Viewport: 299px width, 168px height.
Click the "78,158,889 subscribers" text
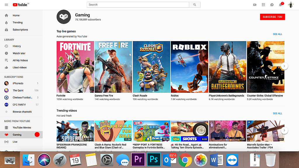coord(88,20)
